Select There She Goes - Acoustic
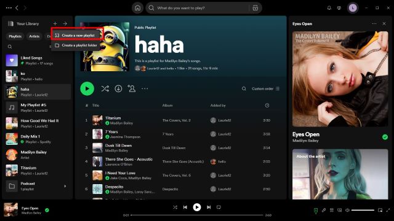Image resolution: width=394 pixels, height=221 pixels. [129, 160]
